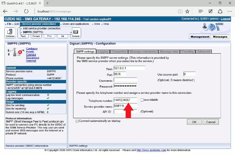Open the Edit menu
The image size is (235, 154).
17,24
